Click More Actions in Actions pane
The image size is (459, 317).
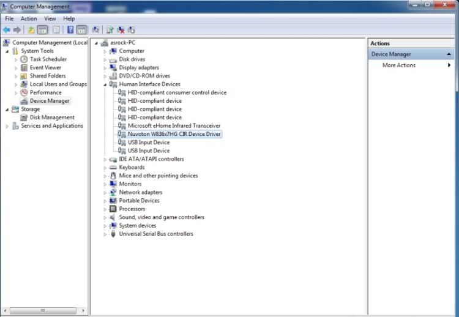coord(398,65)
